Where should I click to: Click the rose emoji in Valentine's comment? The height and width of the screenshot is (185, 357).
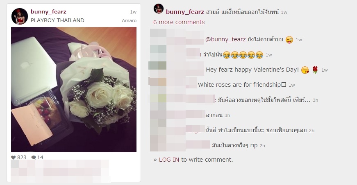pos(315,70)
